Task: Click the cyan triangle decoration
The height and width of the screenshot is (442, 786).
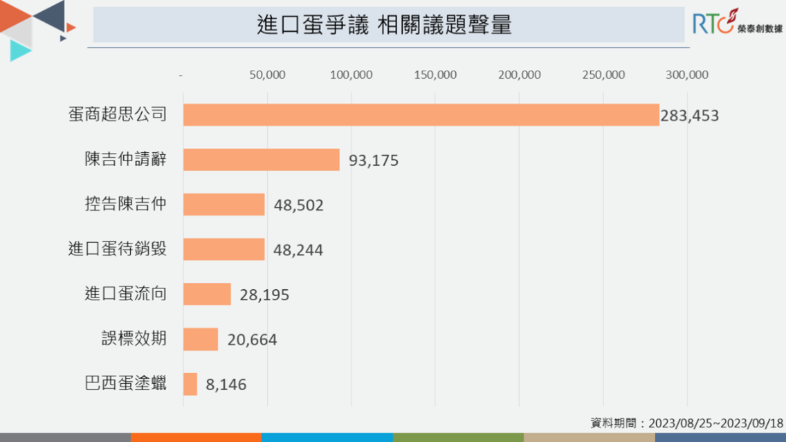Action: (x=18, y=50)
